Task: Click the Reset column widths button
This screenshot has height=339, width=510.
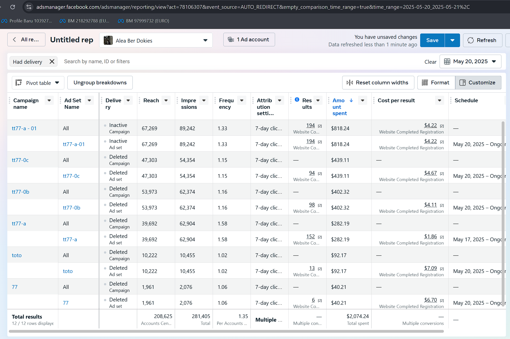Action: coord(378,83)
